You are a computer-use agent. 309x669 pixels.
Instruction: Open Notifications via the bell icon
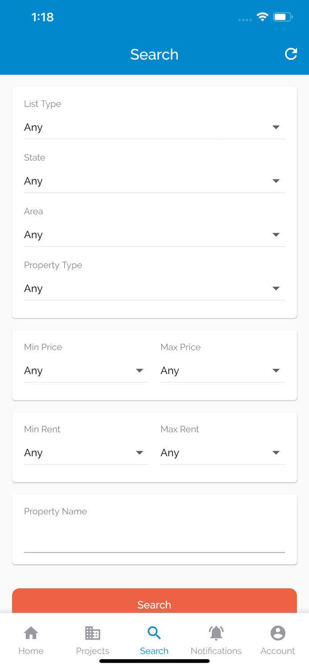pos(216,632)
